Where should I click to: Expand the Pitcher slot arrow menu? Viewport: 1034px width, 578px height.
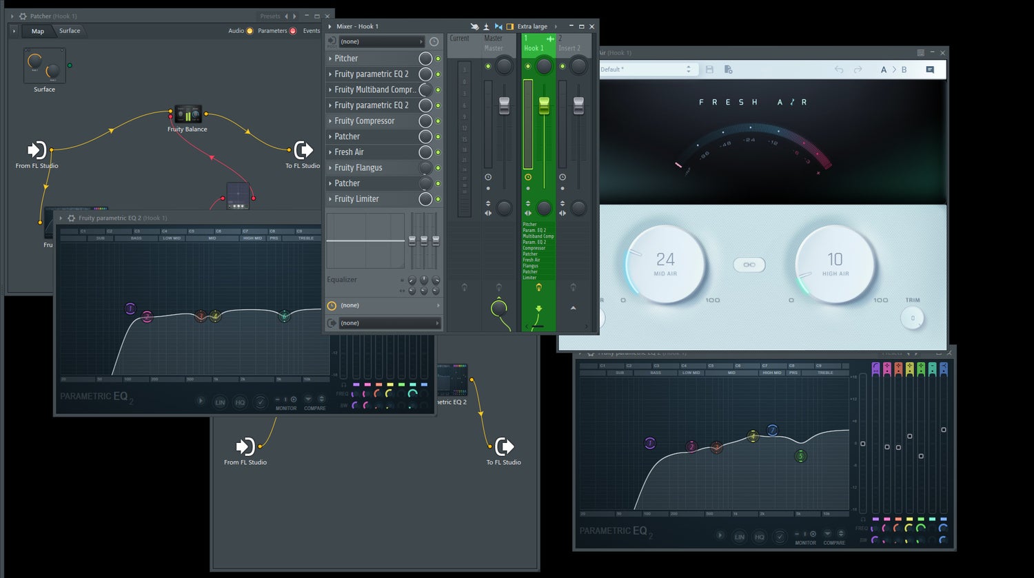330,59
